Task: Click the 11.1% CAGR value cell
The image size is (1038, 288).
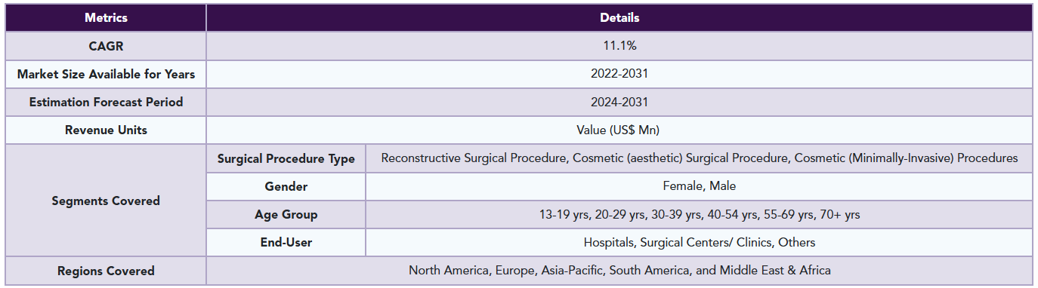Action: click(619, 46)
